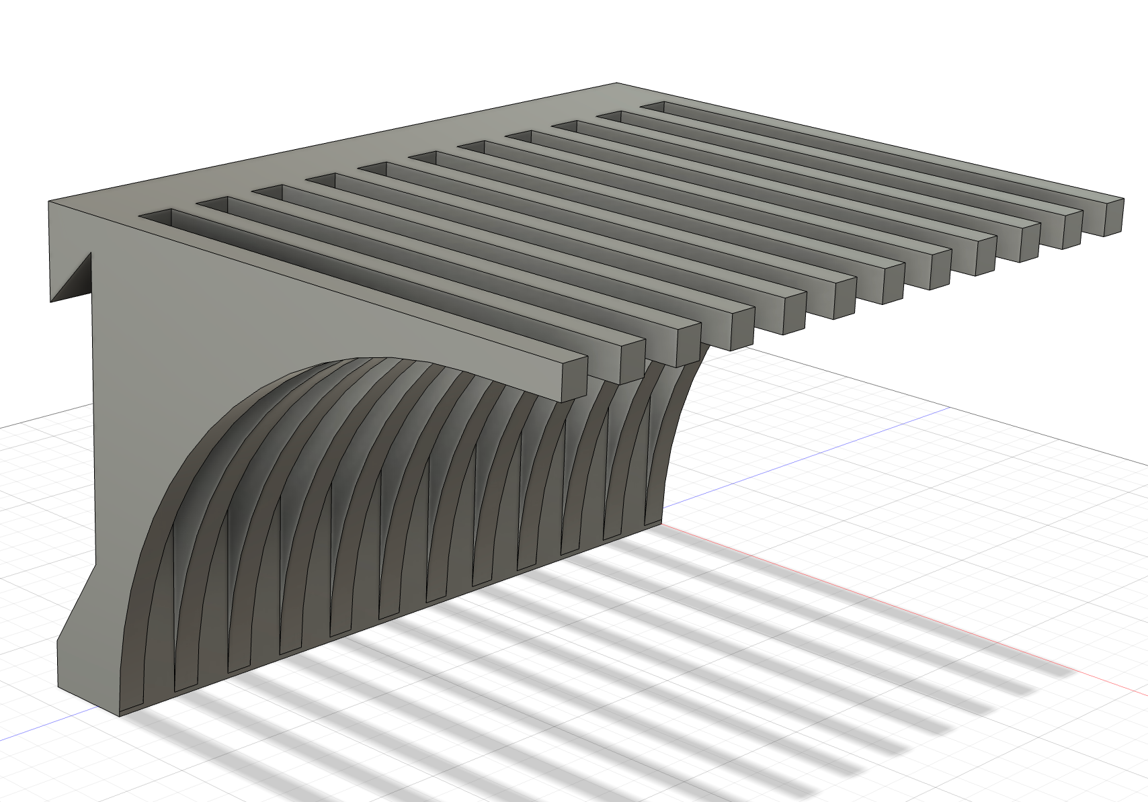Select the square end face of the farthest tooth

(x=1112, y=217)
